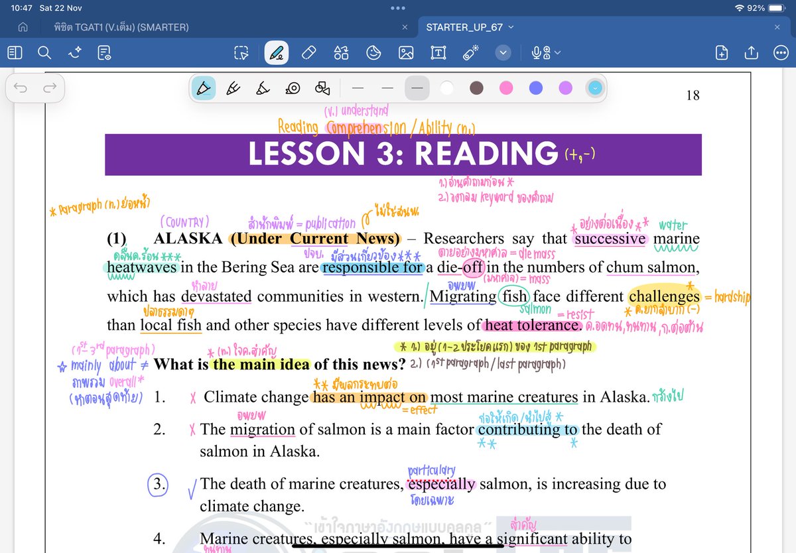
Task: Open the share and export menu
Action: 752,52
